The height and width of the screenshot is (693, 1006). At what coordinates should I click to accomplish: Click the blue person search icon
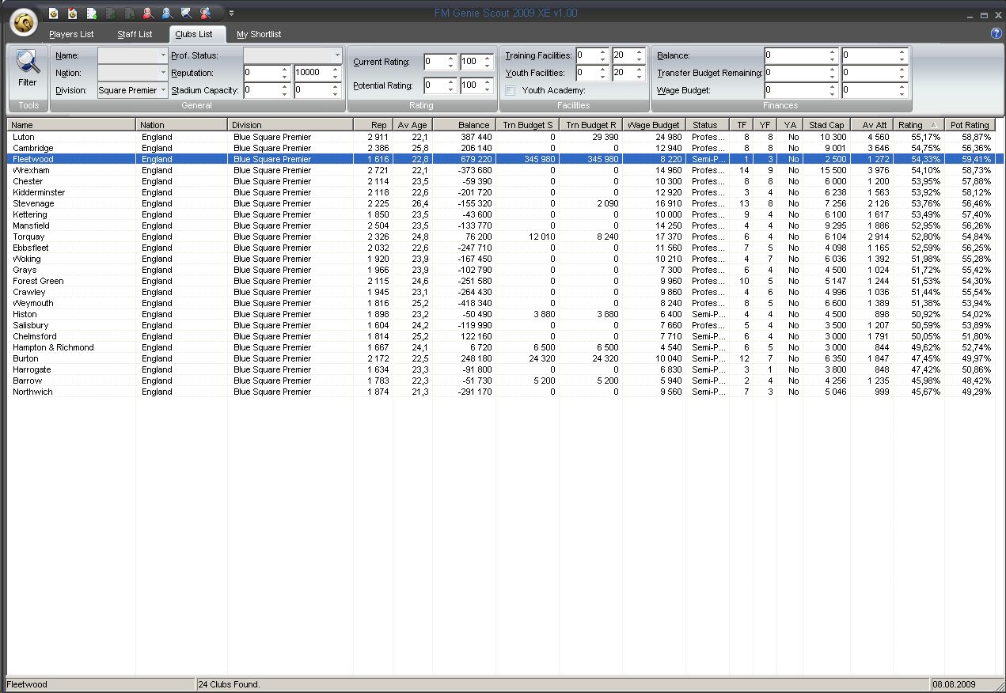click(167, 13)
